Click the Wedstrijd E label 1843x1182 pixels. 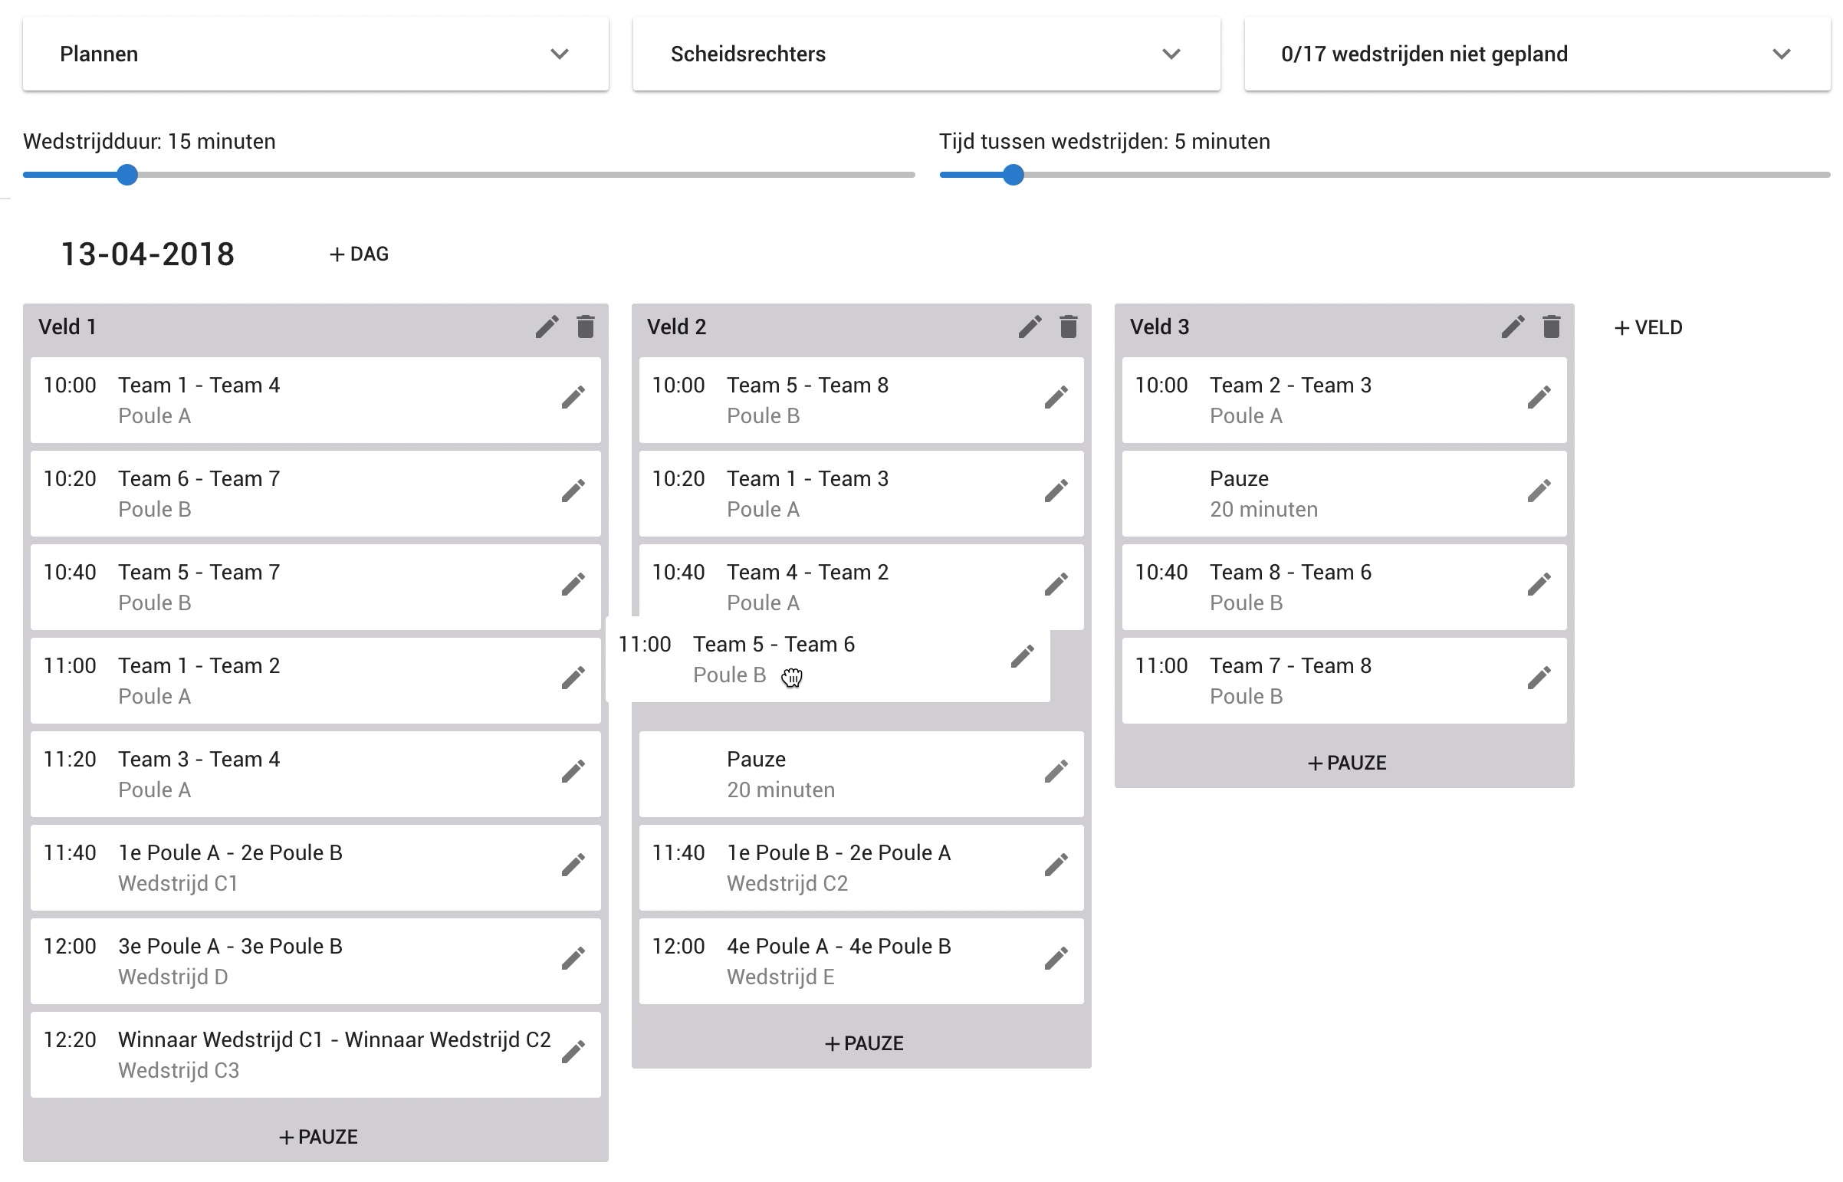[x=780, y=977]
